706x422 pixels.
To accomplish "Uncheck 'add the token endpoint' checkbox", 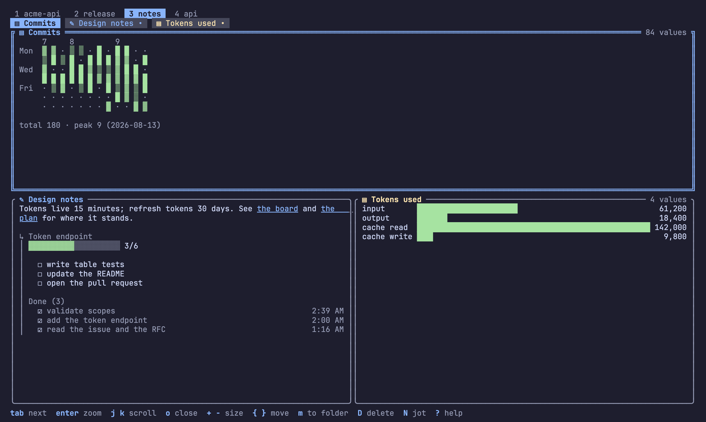I will tap(40, 321).
